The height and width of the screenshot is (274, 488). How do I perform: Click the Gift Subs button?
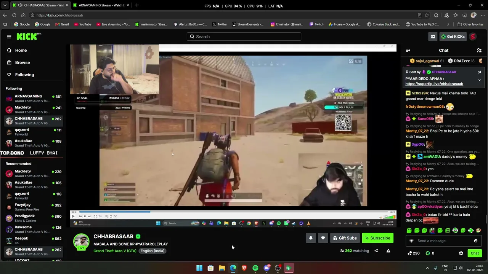[345, 238]
